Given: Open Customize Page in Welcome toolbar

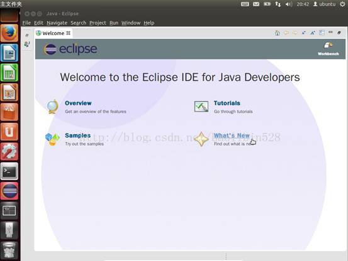Looking at the screenshot, I should 322,33.
